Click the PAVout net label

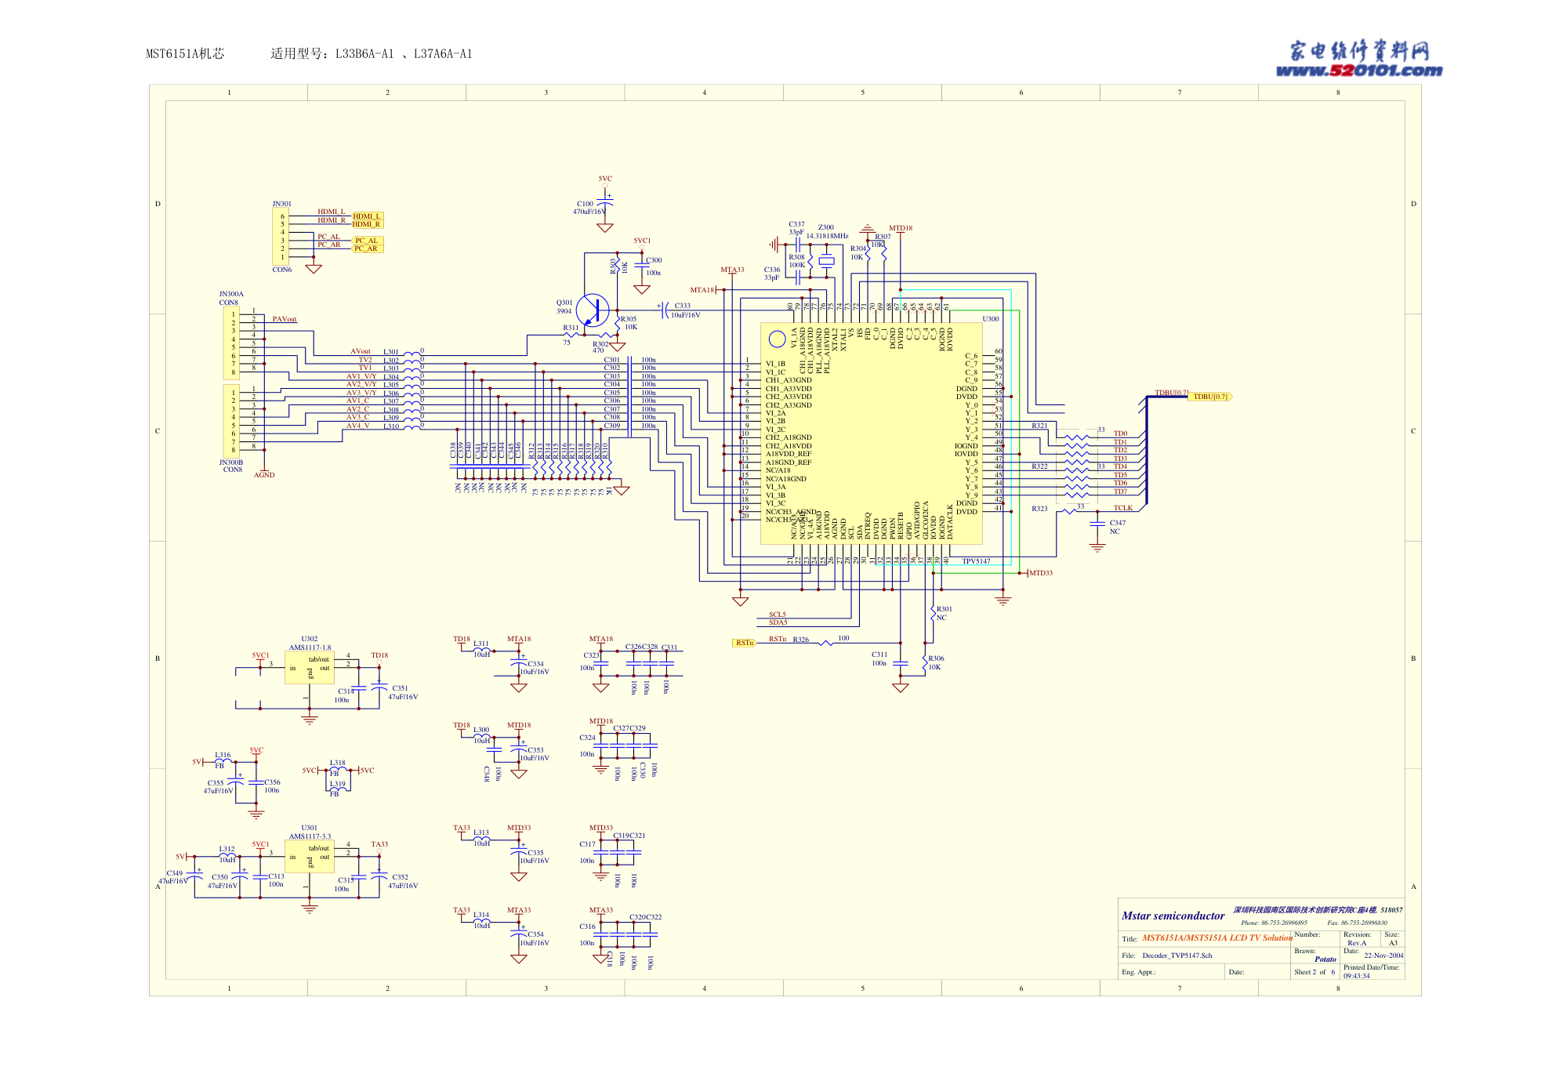pyautogui.click(x=285, y=319)
